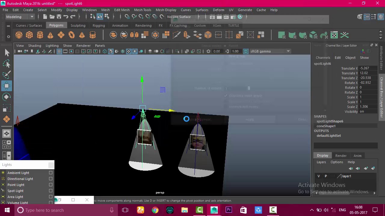The width and height of the screenshot is (385, 216).
Task: Add a polygon cylinder from the shelf
Action: pyautogui.click(x=40, y=35)
